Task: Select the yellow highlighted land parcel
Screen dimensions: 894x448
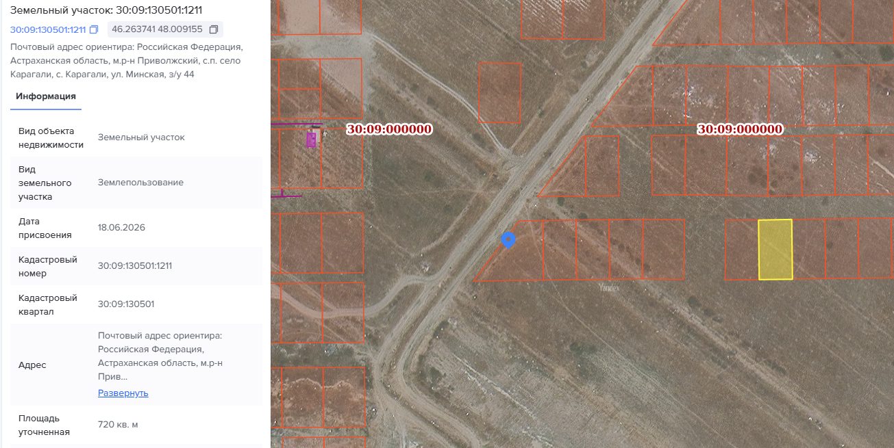Action: pos(775,250)
